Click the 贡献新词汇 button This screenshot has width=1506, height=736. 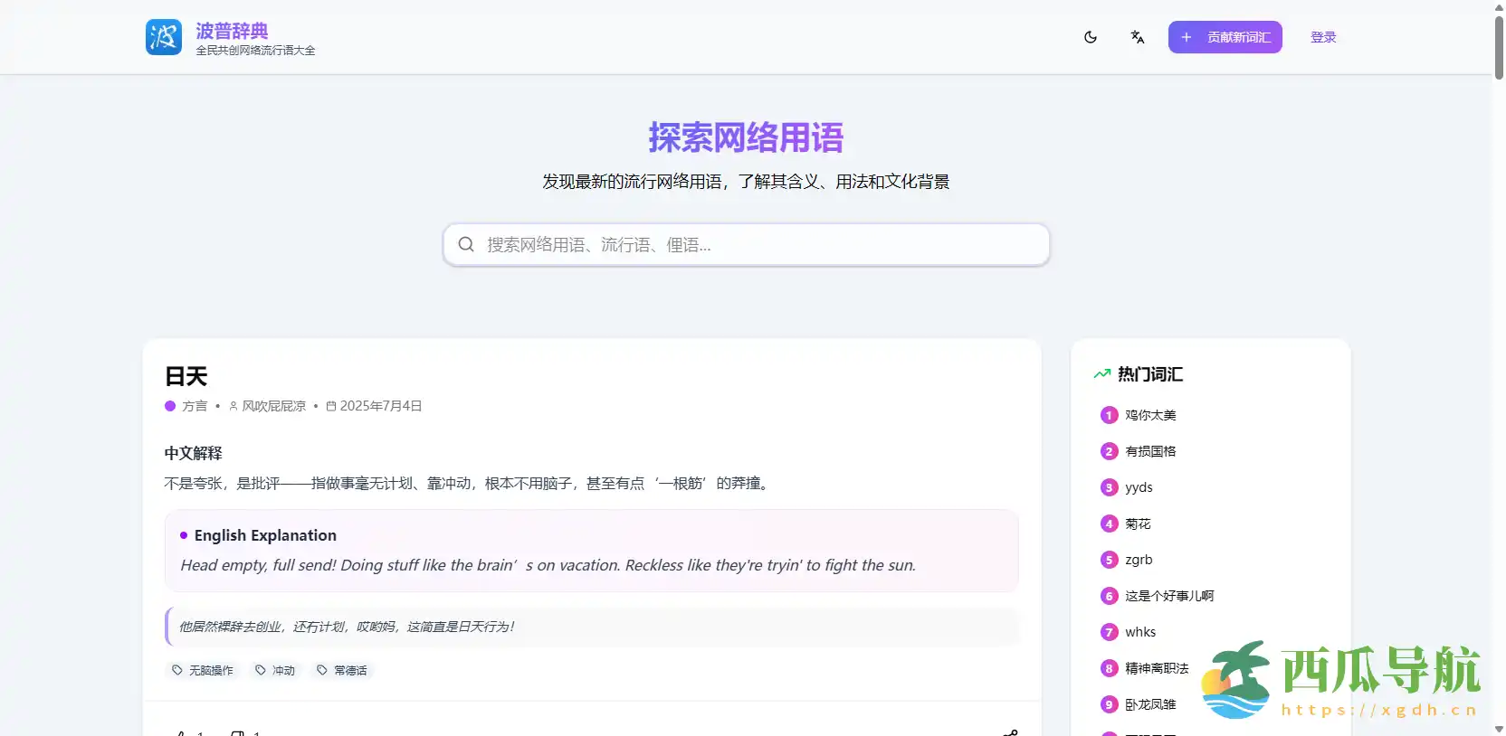point(1225,37)
